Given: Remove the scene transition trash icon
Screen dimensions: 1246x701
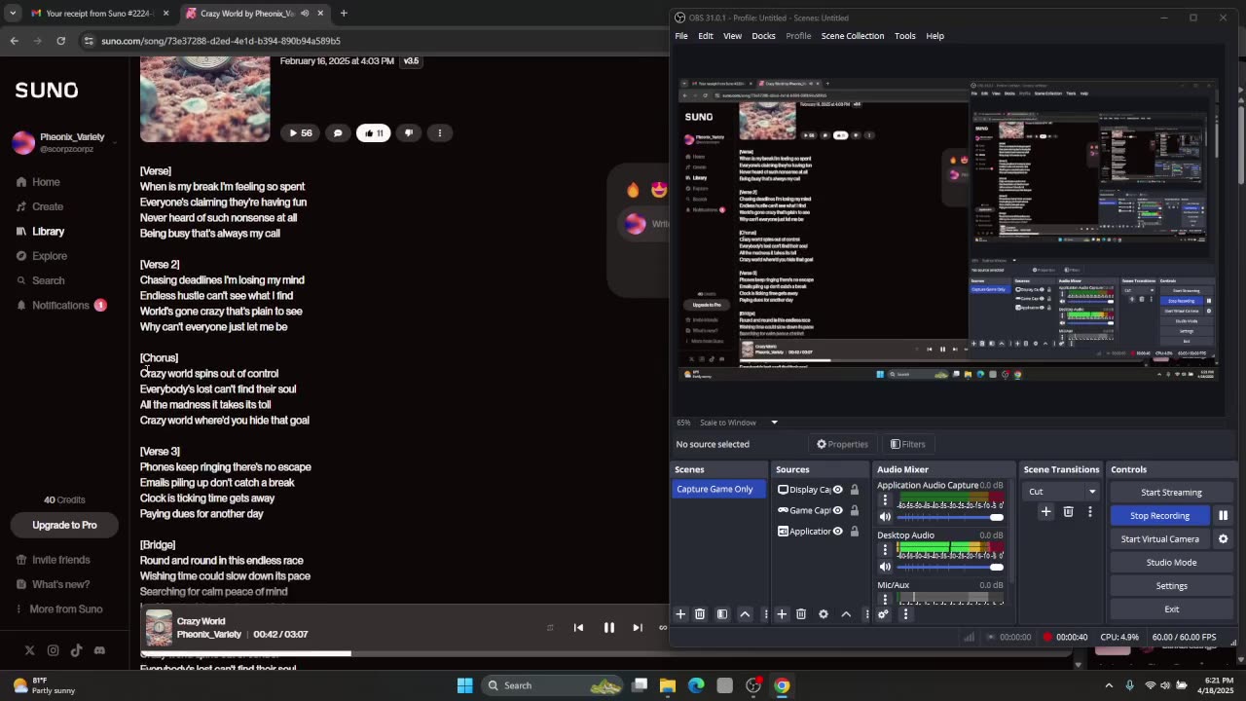Looking at the screenshot, I should [x=1068, y=511].
